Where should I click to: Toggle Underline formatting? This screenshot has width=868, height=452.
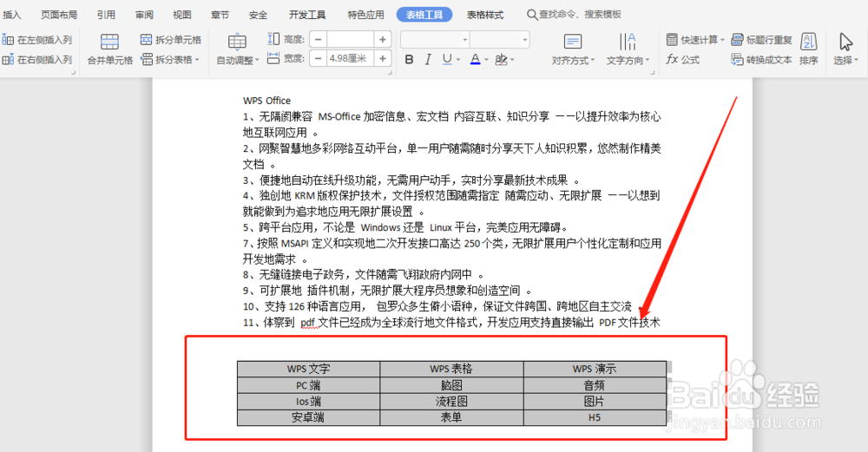pyautogui.click(x=447, y=59)
